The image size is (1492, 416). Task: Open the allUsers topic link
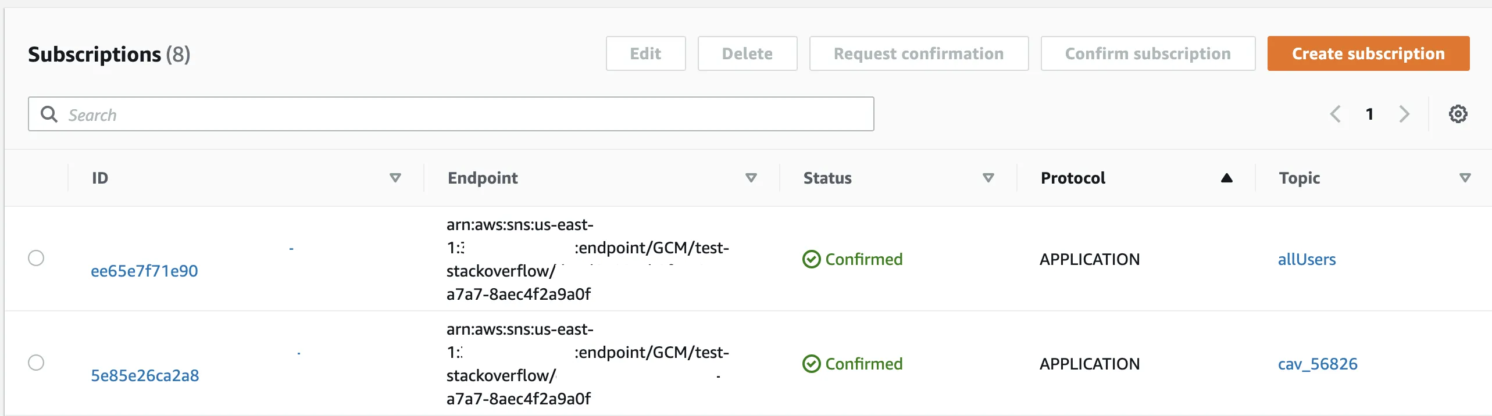coord(1307,259)
